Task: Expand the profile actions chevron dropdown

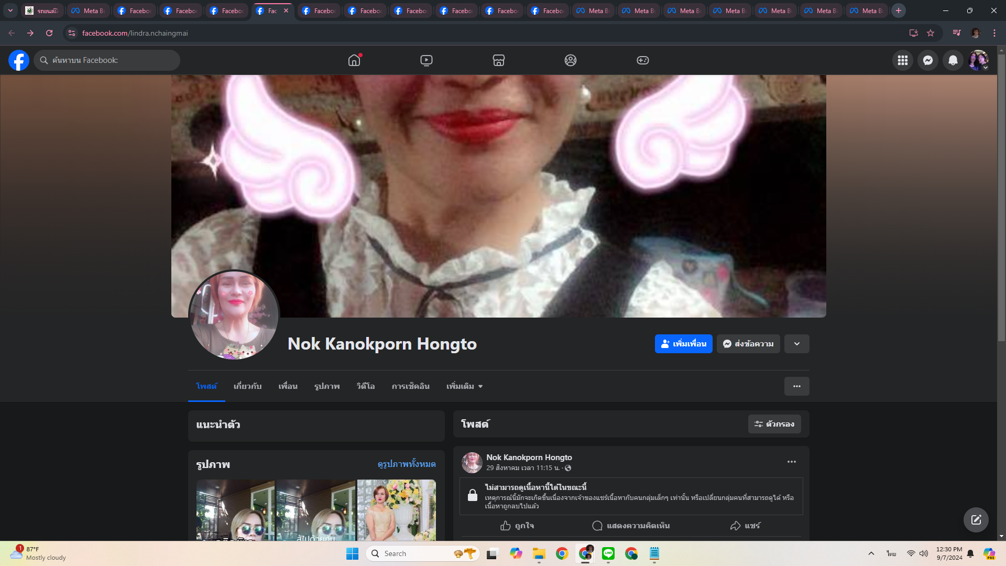Action: click(x=796, y=344)
